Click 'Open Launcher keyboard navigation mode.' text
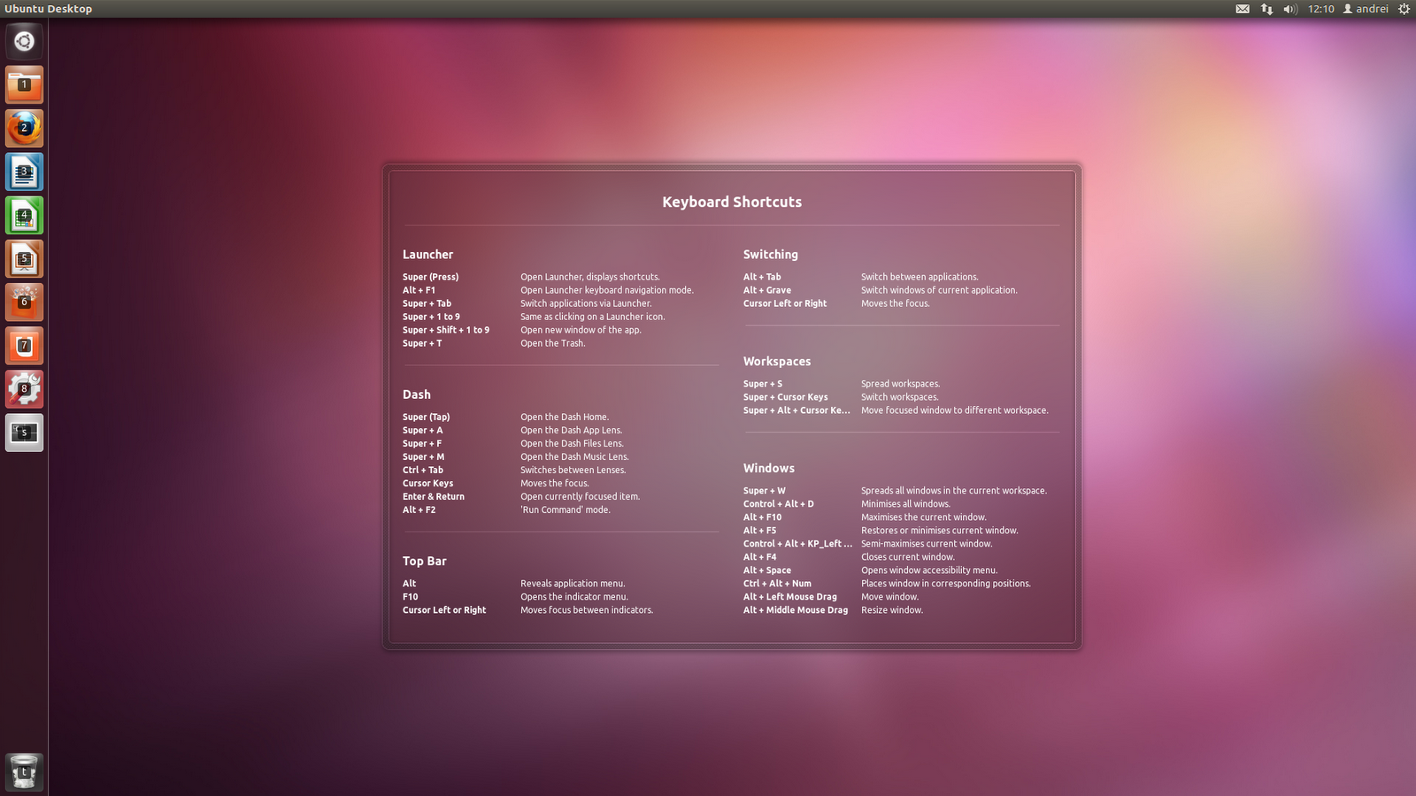Image resolution: width=1416 pixels, height=796 pixels. [607, 290]
